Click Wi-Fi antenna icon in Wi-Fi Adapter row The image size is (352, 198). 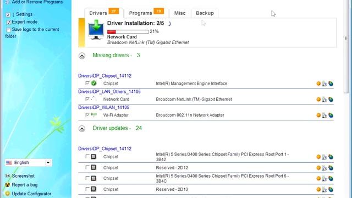pyautogui.click(x=94, y=115)
